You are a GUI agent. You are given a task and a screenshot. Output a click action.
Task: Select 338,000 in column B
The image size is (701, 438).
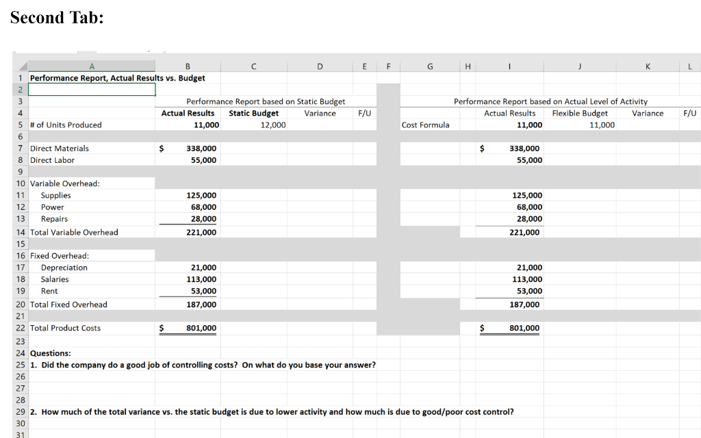[x=188, y=148]
